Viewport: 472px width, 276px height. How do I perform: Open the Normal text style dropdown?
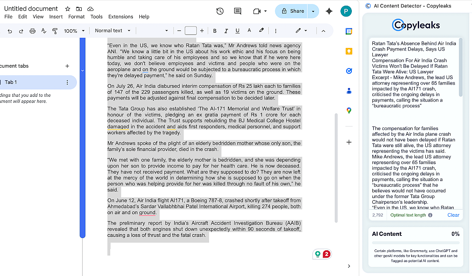coord(113,31)
